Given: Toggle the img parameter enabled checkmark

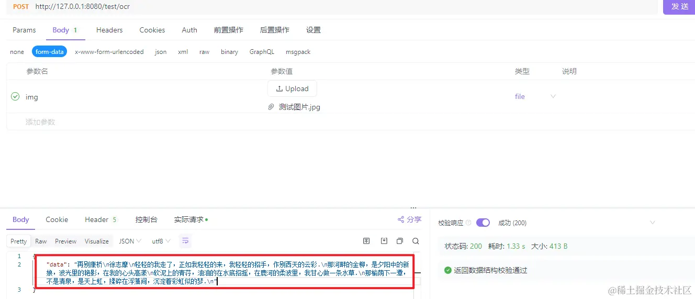Looking at the screenshot, I should (15, 96).
